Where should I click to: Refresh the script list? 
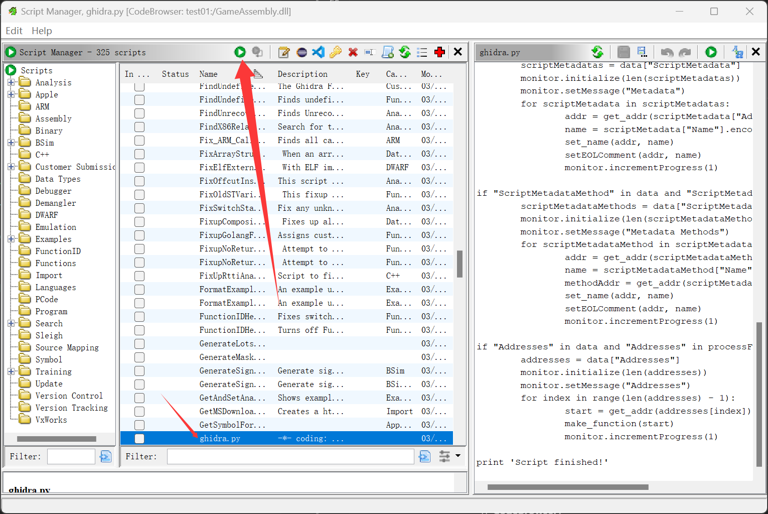point(405,52)
